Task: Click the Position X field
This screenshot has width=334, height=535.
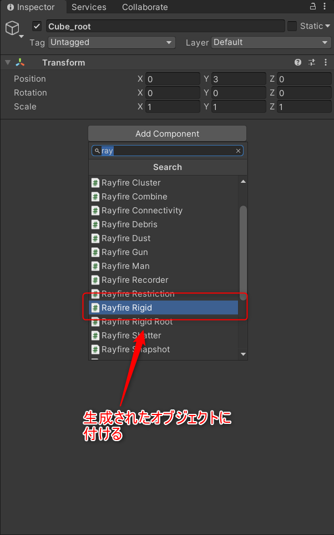Action: point(173,79)
